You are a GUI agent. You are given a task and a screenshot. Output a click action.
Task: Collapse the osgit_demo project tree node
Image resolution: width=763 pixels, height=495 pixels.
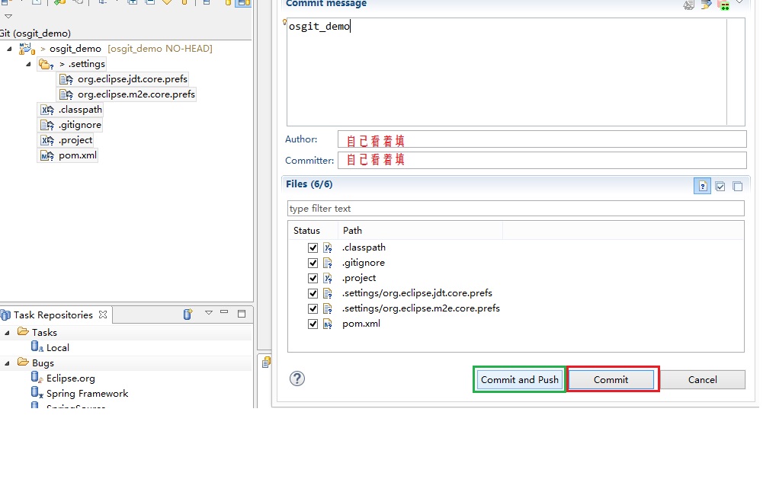[x=9, y=49]
